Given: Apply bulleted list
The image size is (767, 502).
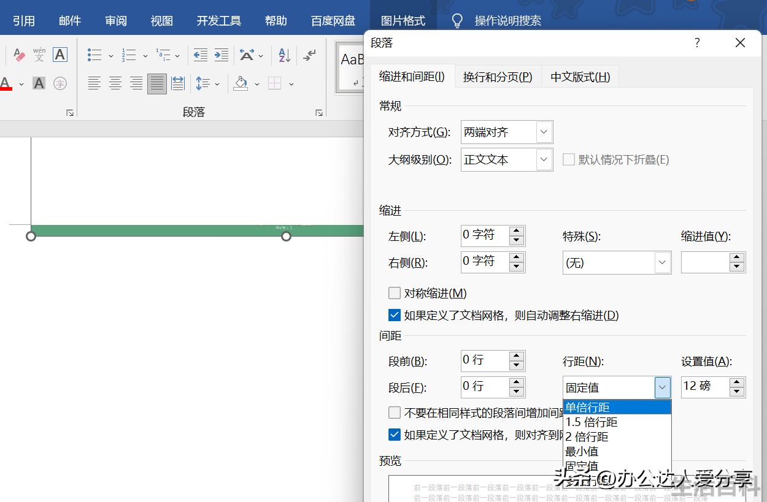Looking at the screenshot, I should (x=94, y=55).
